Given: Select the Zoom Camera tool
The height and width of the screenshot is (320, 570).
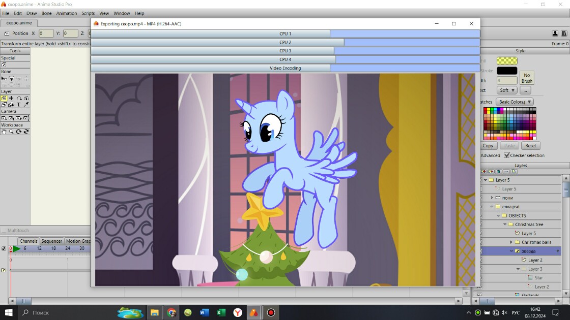Looking at the screenshot, I should [x=11, y=118].
